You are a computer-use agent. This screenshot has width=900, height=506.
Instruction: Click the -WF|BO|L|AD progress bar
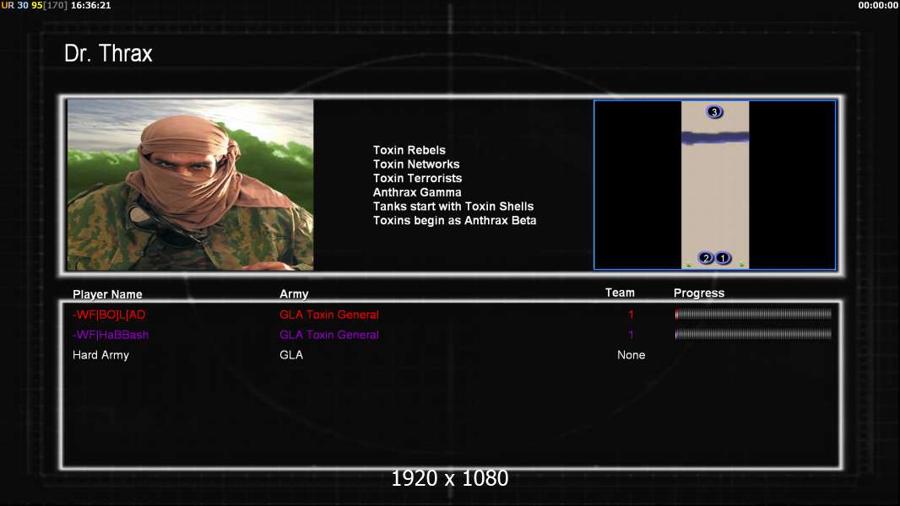pos(753,315)
